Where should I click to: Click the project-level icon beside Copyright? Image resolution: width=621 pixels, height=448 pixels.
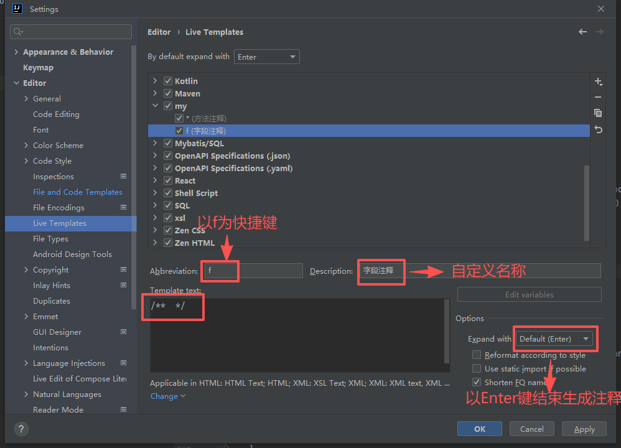click(x=124, y=270)
